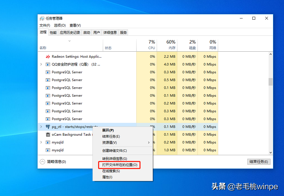Expand the pg_ctl process row
The height and width of the screenshot is (196, 284).
click(x=41, y=127)
